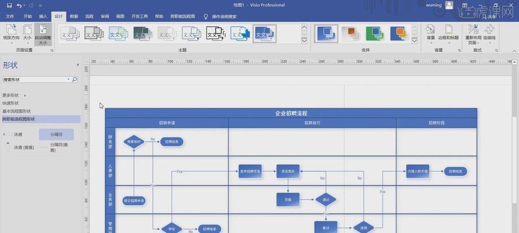Open the 基本流程图形状 basic flowchart stencil

pos(16,111)
